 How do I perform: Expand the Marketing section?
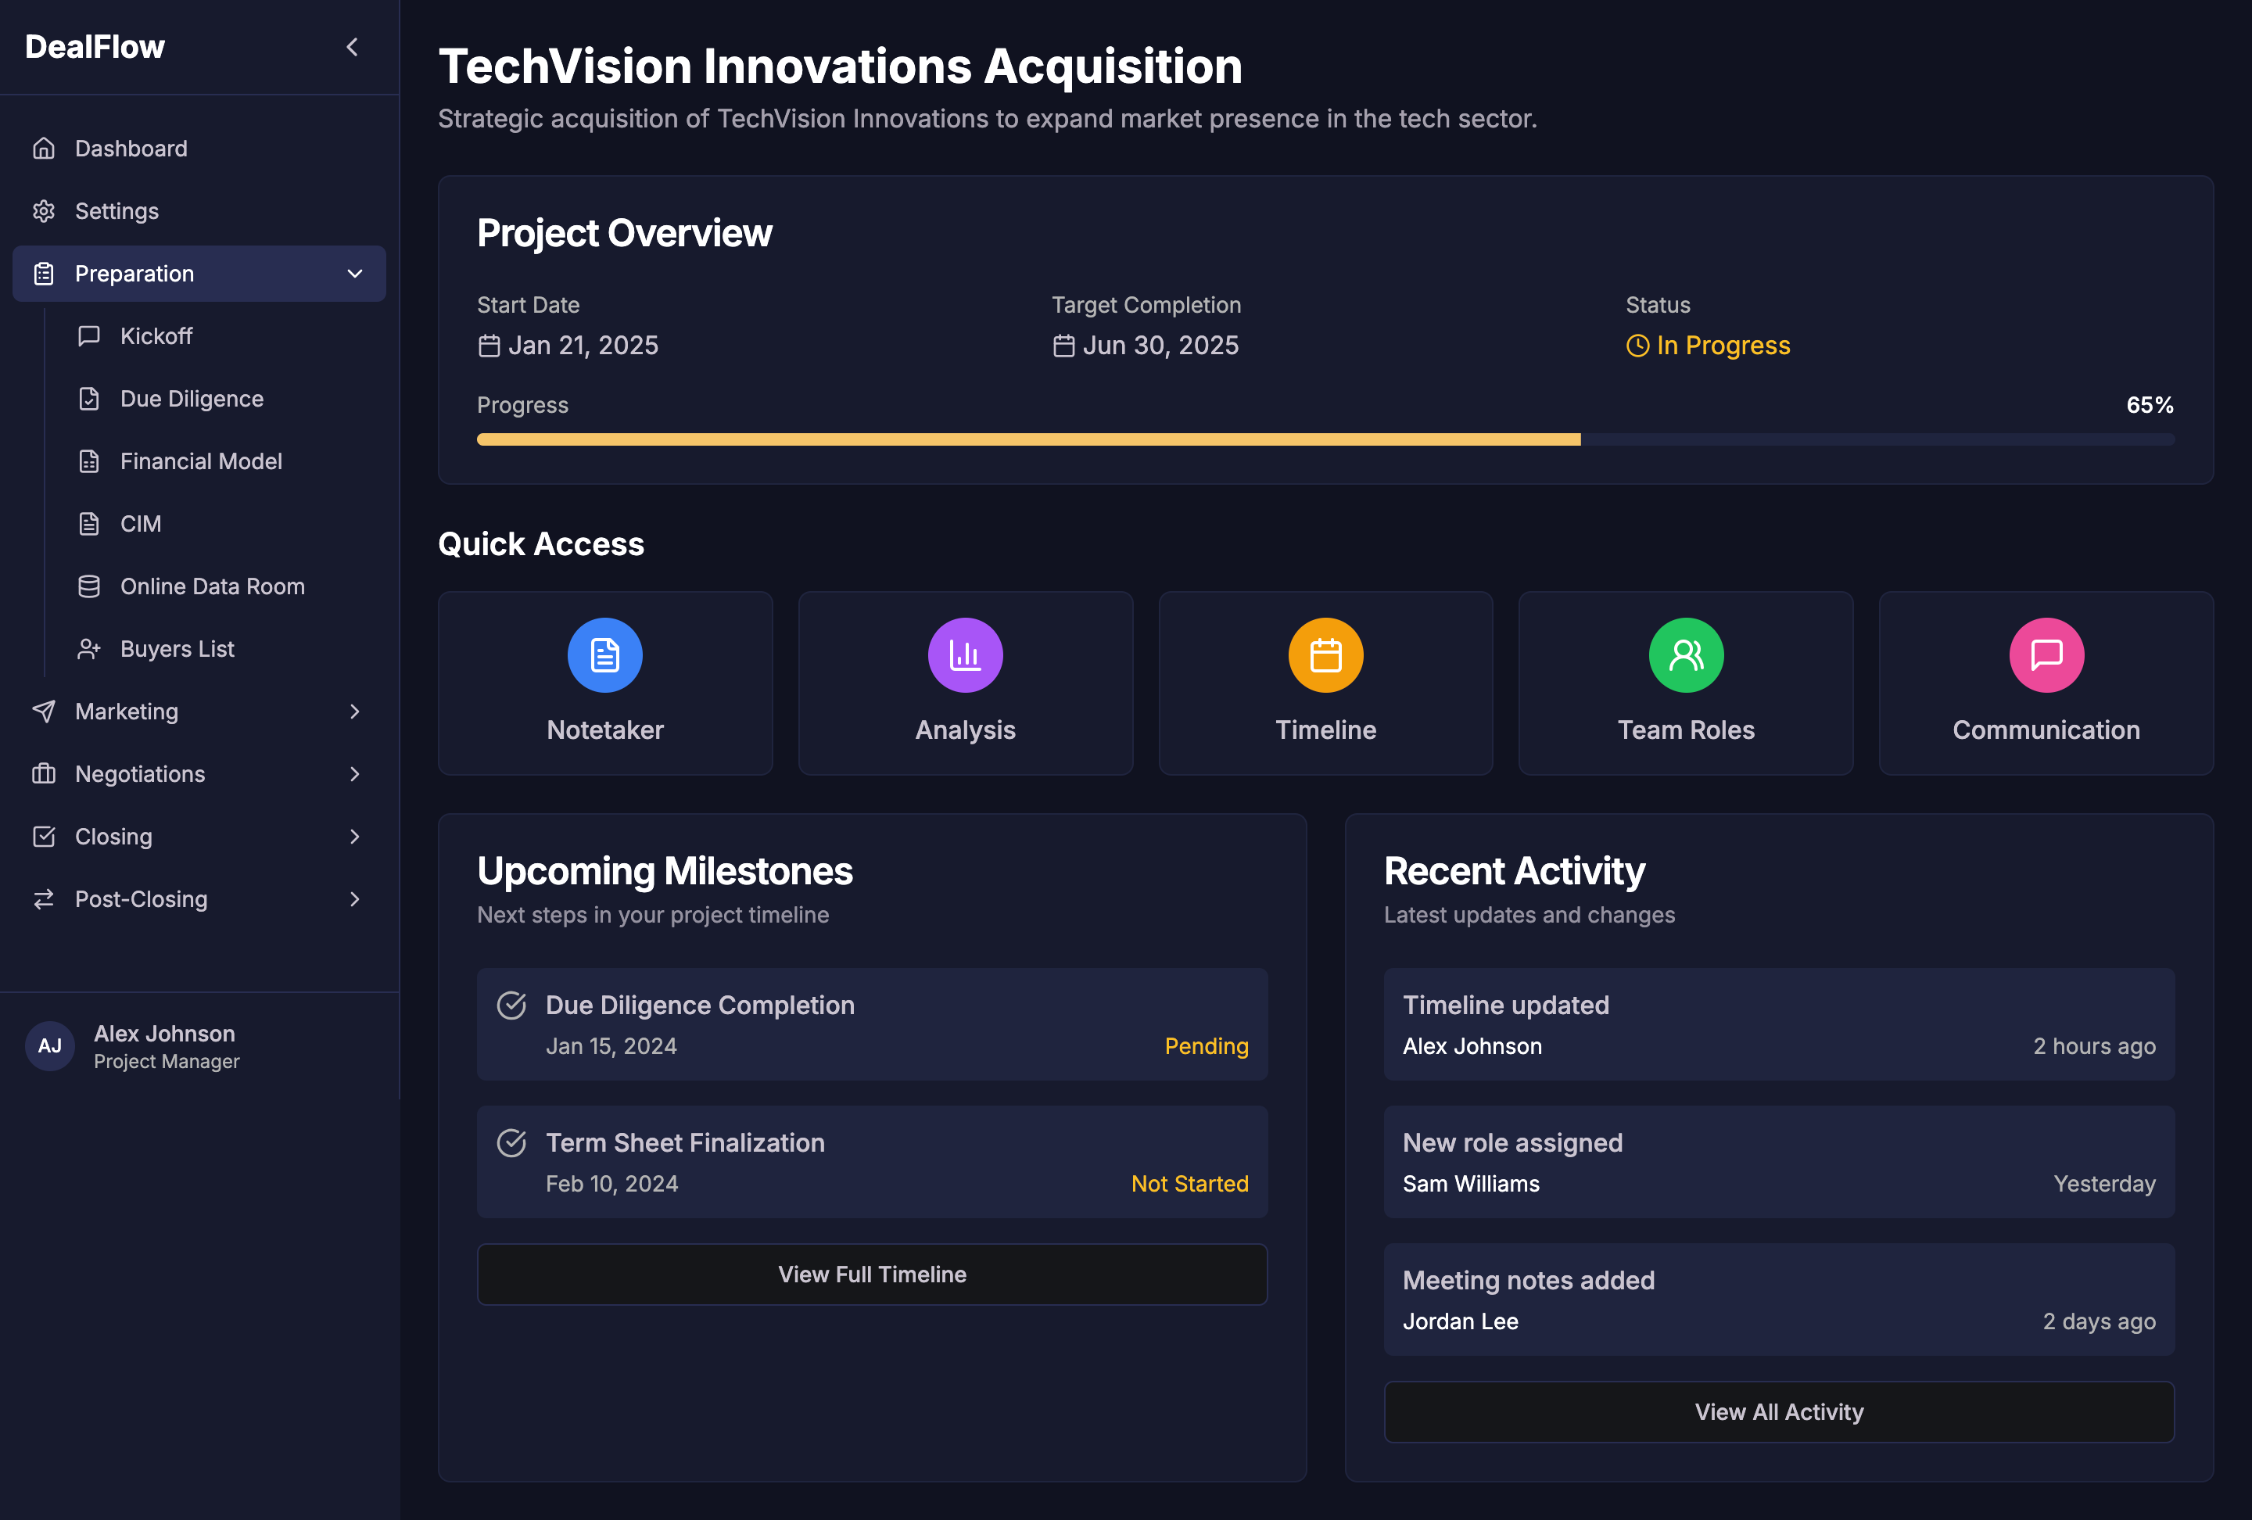coord(355,711)
